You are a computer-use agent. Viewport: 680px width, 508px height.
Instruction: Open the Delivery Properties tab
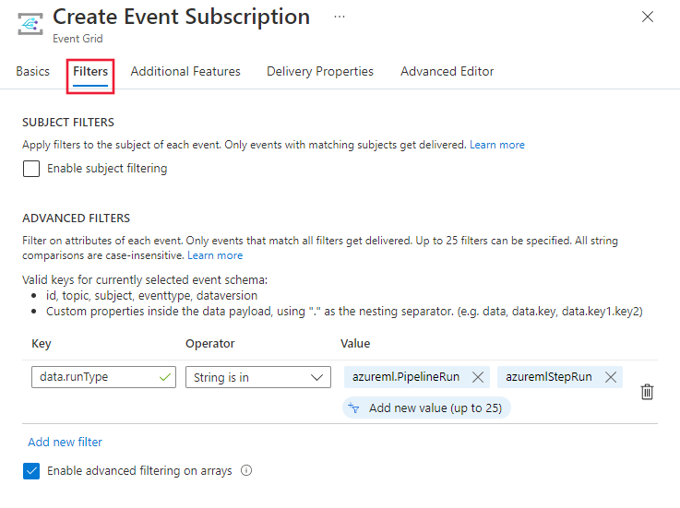pyautogui.click(x=320, y=71)
